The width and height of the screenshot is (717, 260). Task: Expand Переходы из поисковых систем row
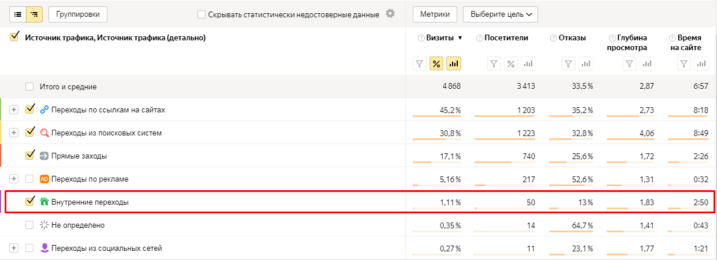(x=14, y=133)
